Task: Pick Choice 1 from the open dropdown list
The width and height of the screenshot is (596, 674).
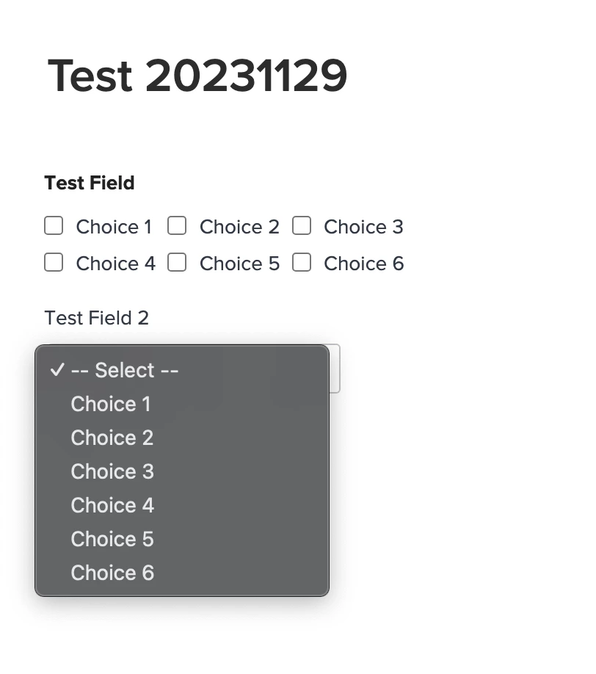Action: (x=110, y=404)
